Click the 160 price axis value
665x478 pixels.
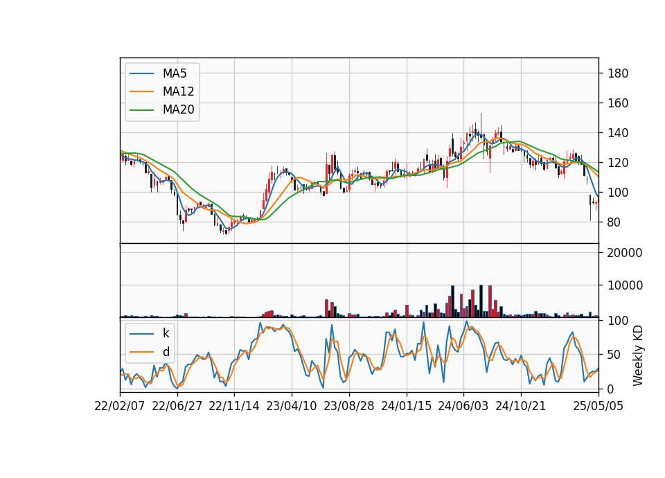618,103
